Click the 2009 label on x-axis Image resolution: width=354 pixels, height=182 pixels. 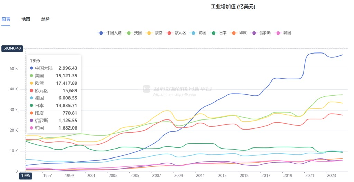178,175
